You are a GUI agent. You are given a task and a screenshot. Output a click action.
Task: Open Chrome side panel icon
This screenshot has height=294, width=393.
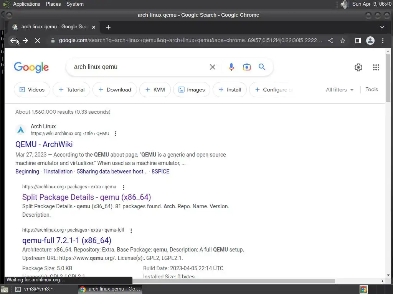tap(358, 41)
